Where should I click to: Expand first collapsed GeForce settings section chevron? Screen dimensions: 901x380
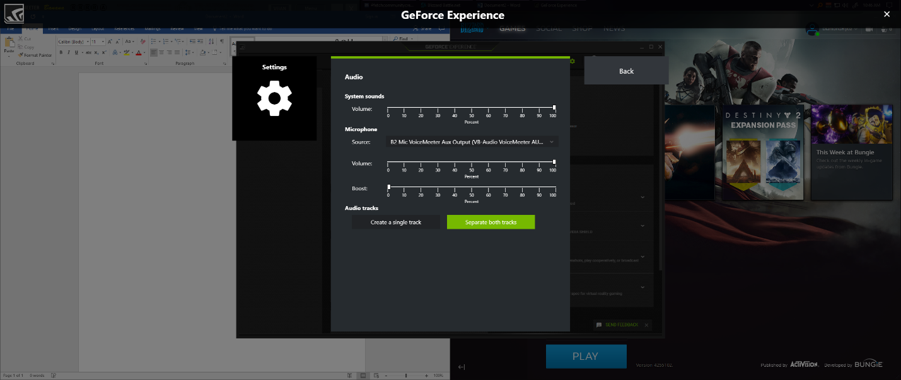(642, 197)
